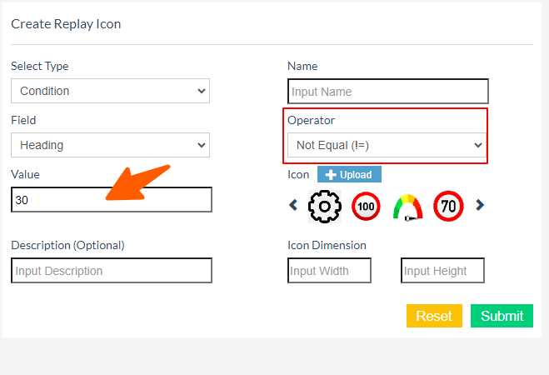The height and width of the screenshot is (375, 549).
Task: Click the Value field containing 30
Action: pyautogui.click(x=111, y=200)
